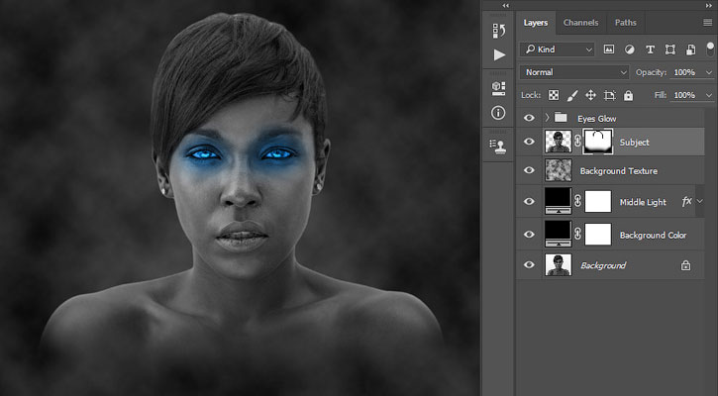Open the Normal blend mode dropdown
718x396 pixels.
pos(574,72)
